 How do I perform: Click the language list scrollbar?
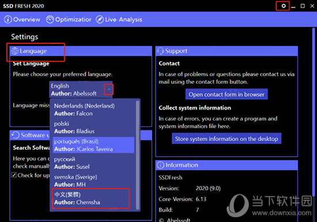(138, 155)
